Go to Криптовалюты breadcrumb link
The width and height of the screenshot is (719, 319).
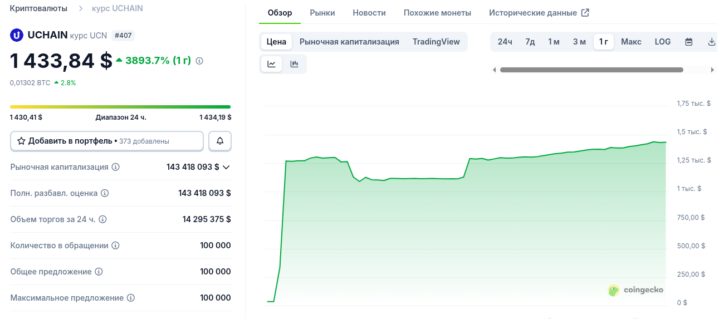click(x=38, y=8)
